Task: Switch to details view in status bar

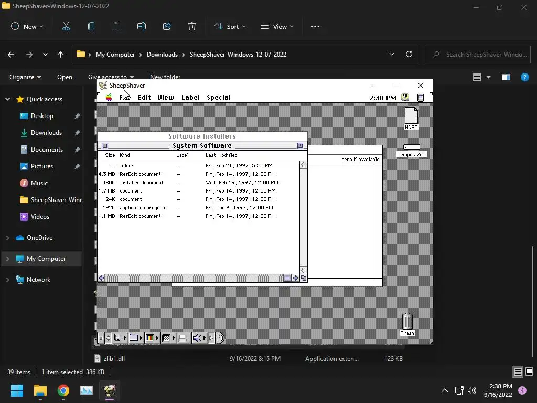Action: click(518, 372)
